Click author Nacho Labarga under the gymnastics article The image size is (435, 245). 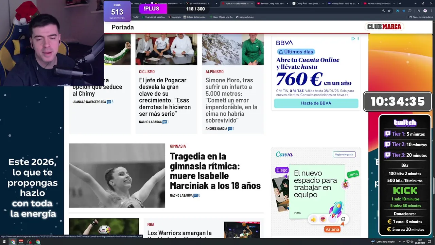[181, 195]
